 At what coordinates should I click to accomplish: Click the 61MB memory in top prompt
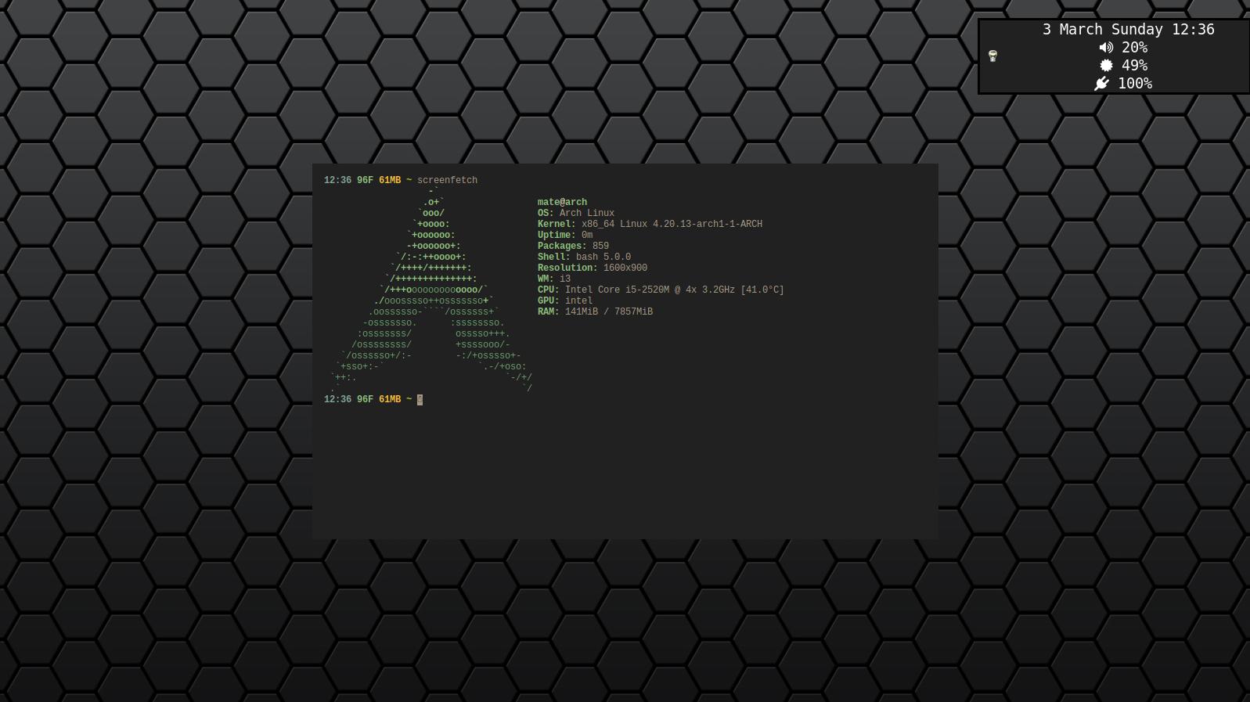pos(390,180)
